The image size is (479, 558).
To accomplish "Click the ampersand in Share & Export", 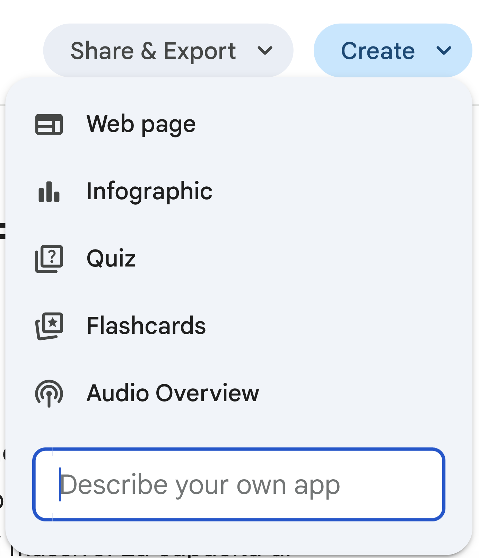I will coord(148,51).
